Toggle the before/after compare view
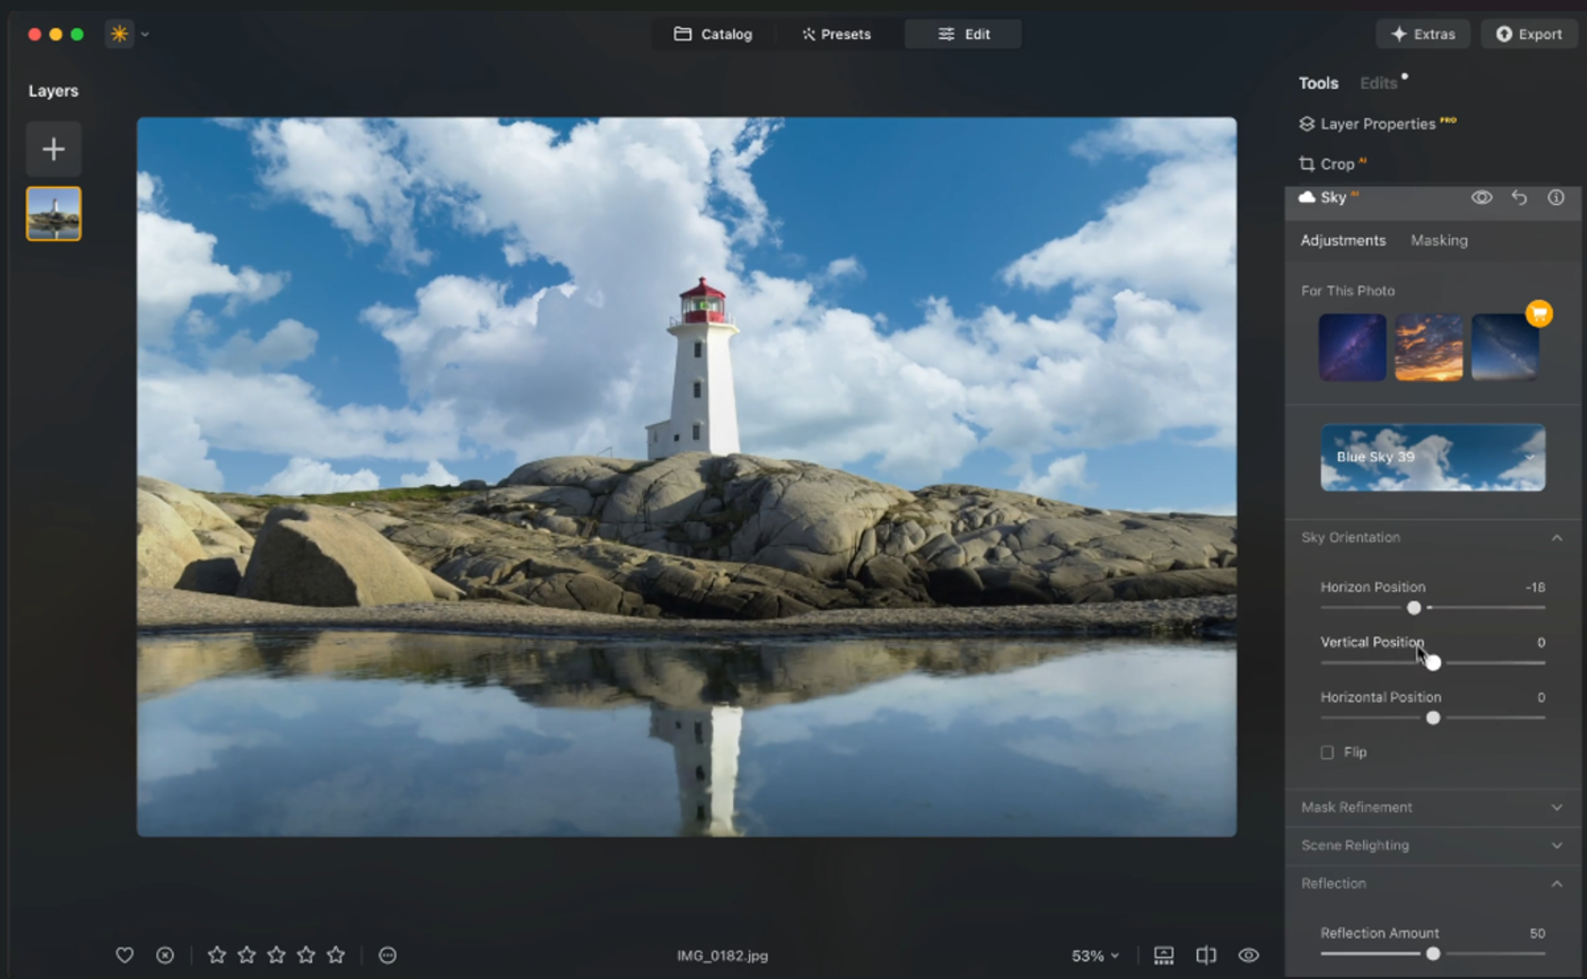Screen dimensions: 1587x979 1206,954
